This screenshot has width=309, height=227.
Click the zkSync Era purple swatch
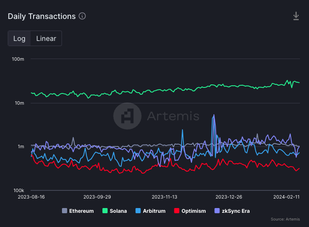217,211
